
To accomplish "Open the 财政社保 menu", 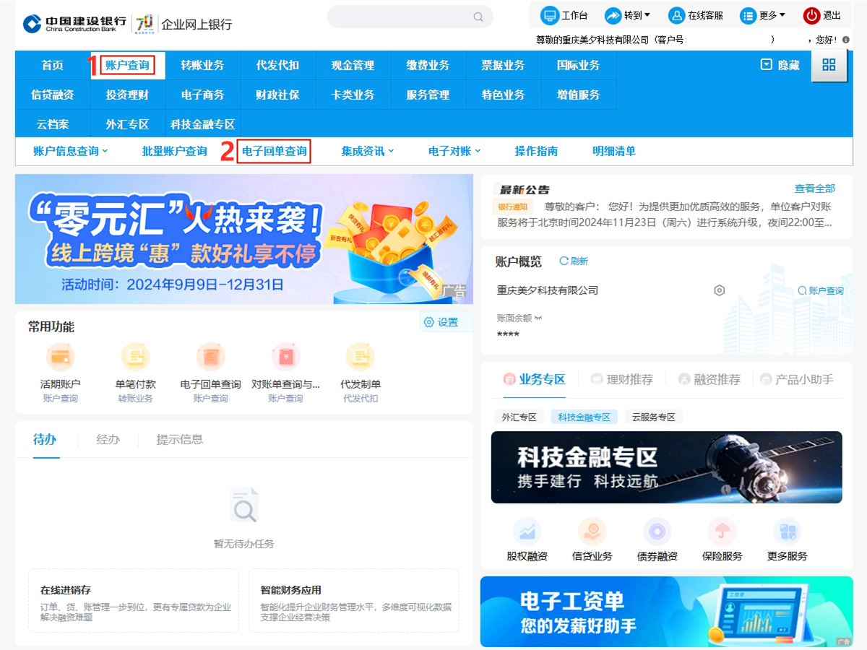I will point(278,95).
